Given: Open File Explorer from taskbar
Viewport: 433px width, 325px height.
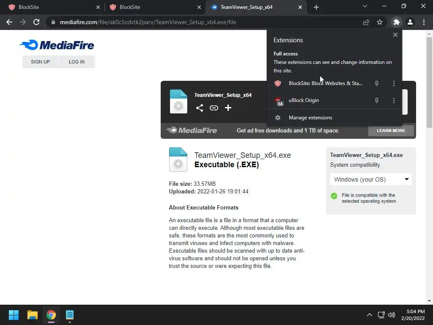Looking at the screenshot, I should point(32,315).
